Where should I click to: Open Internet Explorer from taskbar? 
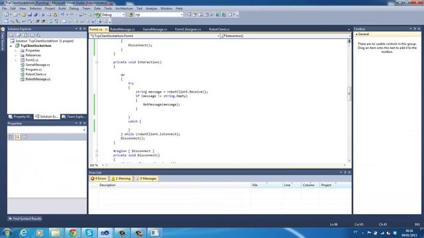pos(24,233)
